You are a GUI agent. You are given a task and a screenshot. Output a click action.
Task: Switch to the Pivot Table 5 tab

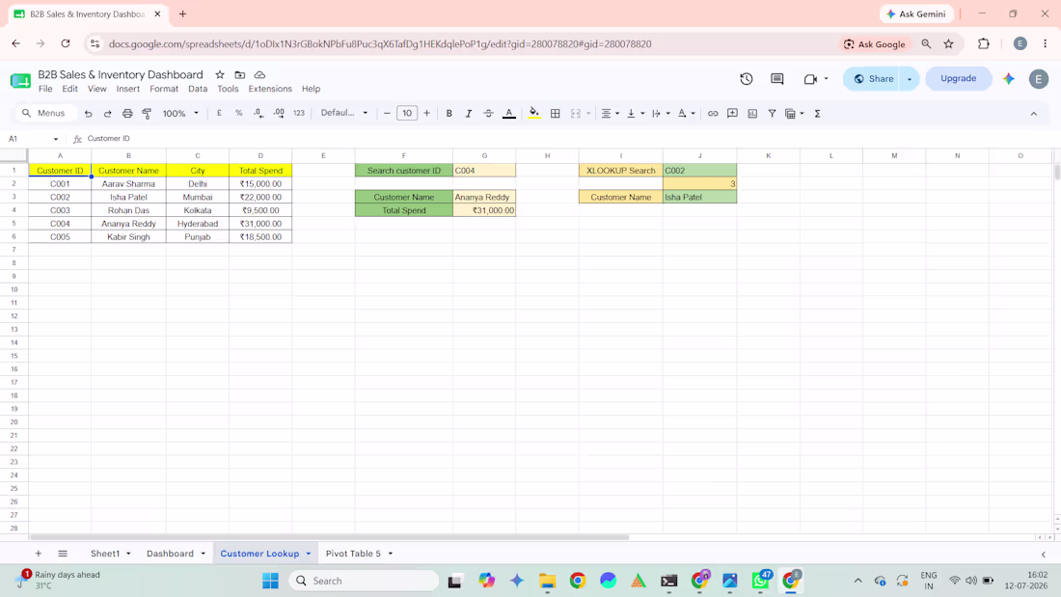(x=353, y=554)
